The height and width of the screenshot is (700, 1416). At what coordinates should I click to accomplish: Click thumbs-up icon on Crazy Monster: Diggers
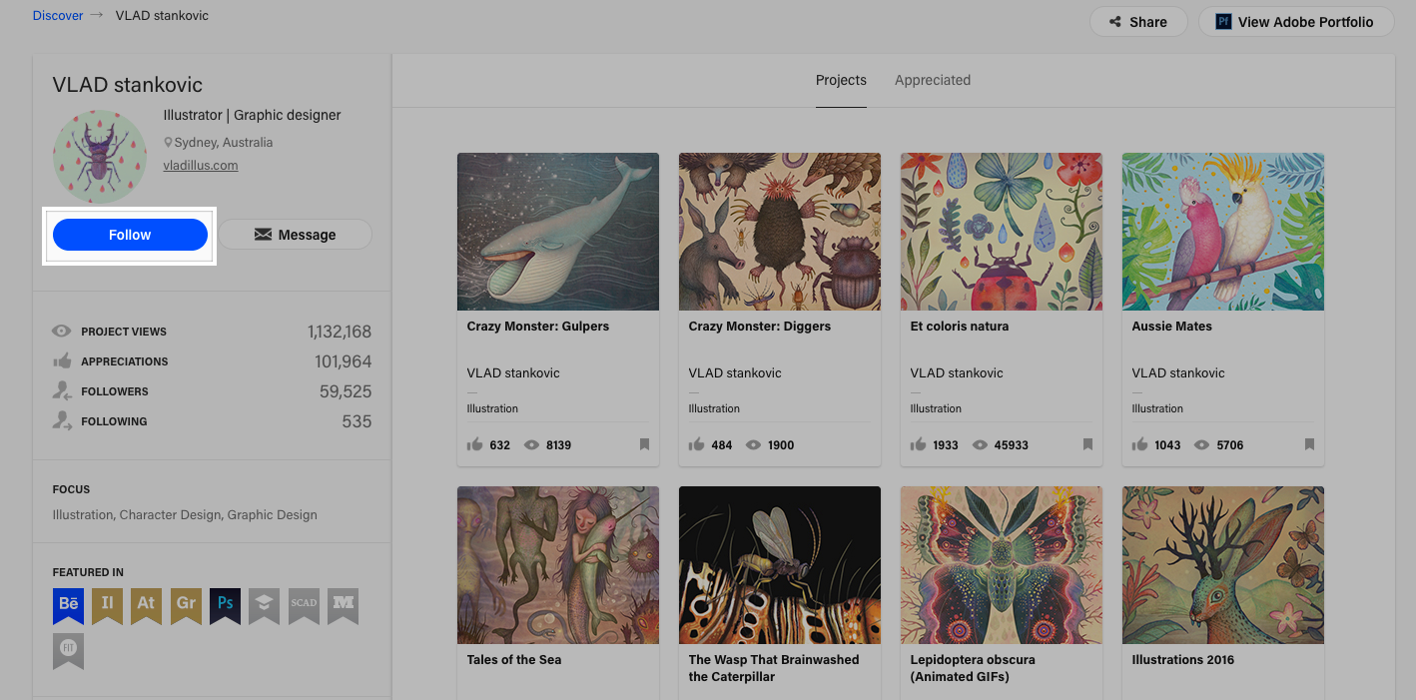tap(696, 444)
